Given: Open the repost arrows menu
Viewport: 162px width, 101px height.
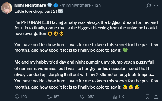Looking at the screenshot, I should click(x=50, y=97).
